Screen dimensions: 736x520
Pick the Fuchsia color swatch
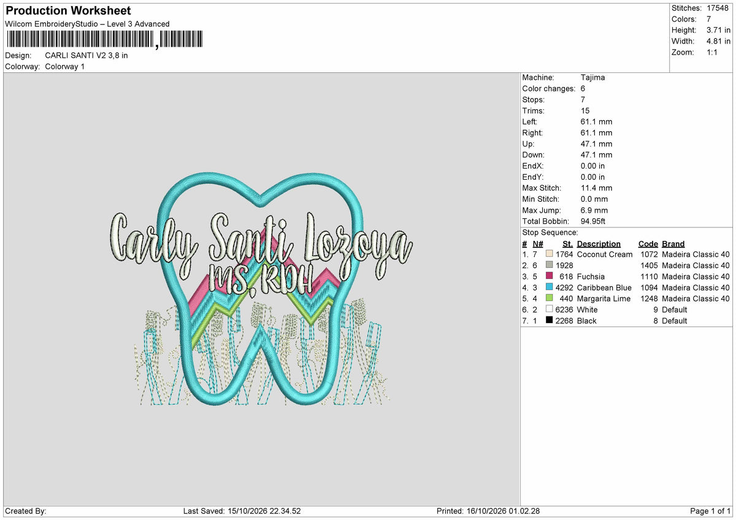[x=550, y=276]
